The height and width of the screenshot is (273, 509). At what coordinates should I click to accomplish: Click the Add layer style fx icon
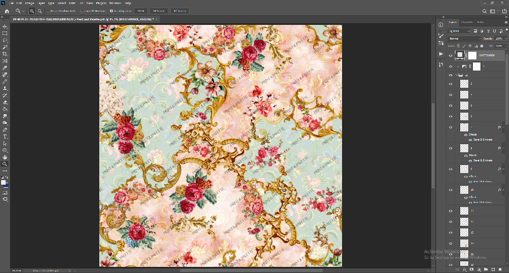click(465, 269)
